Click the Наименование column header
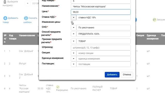The image size is (165, 93). 27,35
